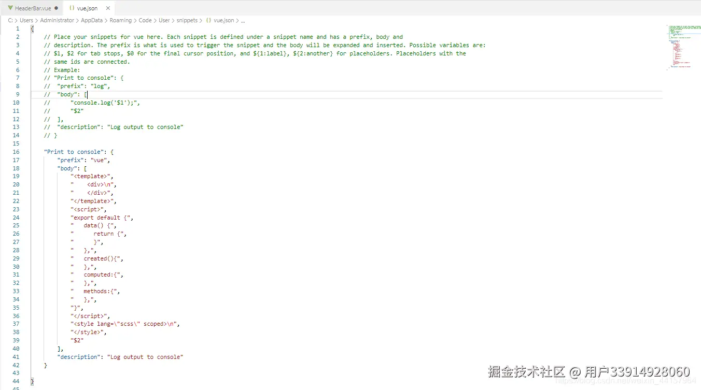Open the C: breadcrumb segment
Image resolution: width=701 pixels, height=390 pixels.
(x=10, y=20)
